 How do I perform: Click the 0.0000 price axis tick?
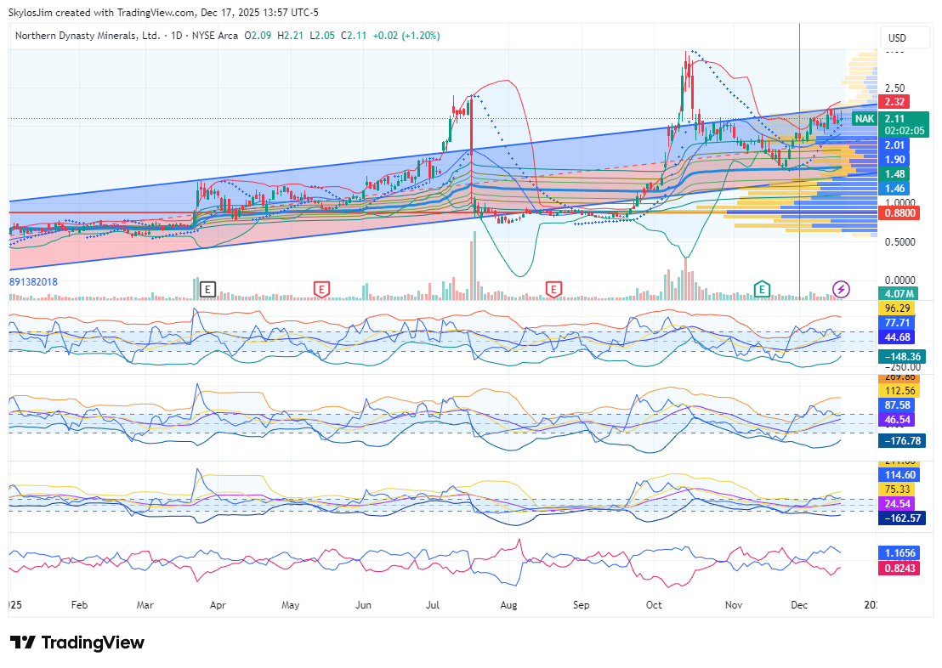900,280
